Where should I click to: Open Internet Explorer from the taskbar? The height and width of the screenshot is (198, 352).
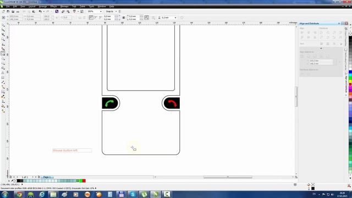pos(42,194)
